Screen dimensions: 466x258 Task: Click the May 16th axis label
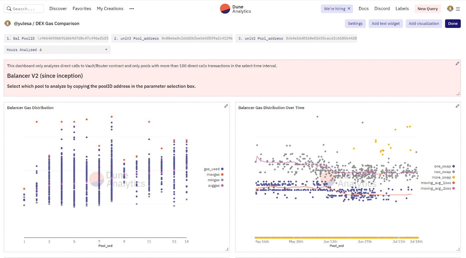coord(262,241)
